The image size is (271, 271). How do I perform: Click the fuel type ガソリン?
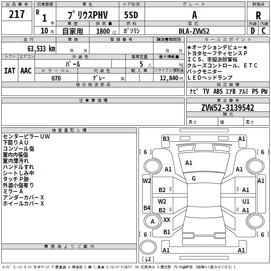[131, 31]
